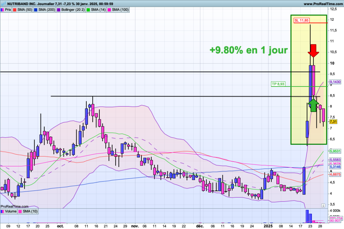Click the 23 date label after 2025
Viewport: 344px width, 229px height.
(310, 226)
